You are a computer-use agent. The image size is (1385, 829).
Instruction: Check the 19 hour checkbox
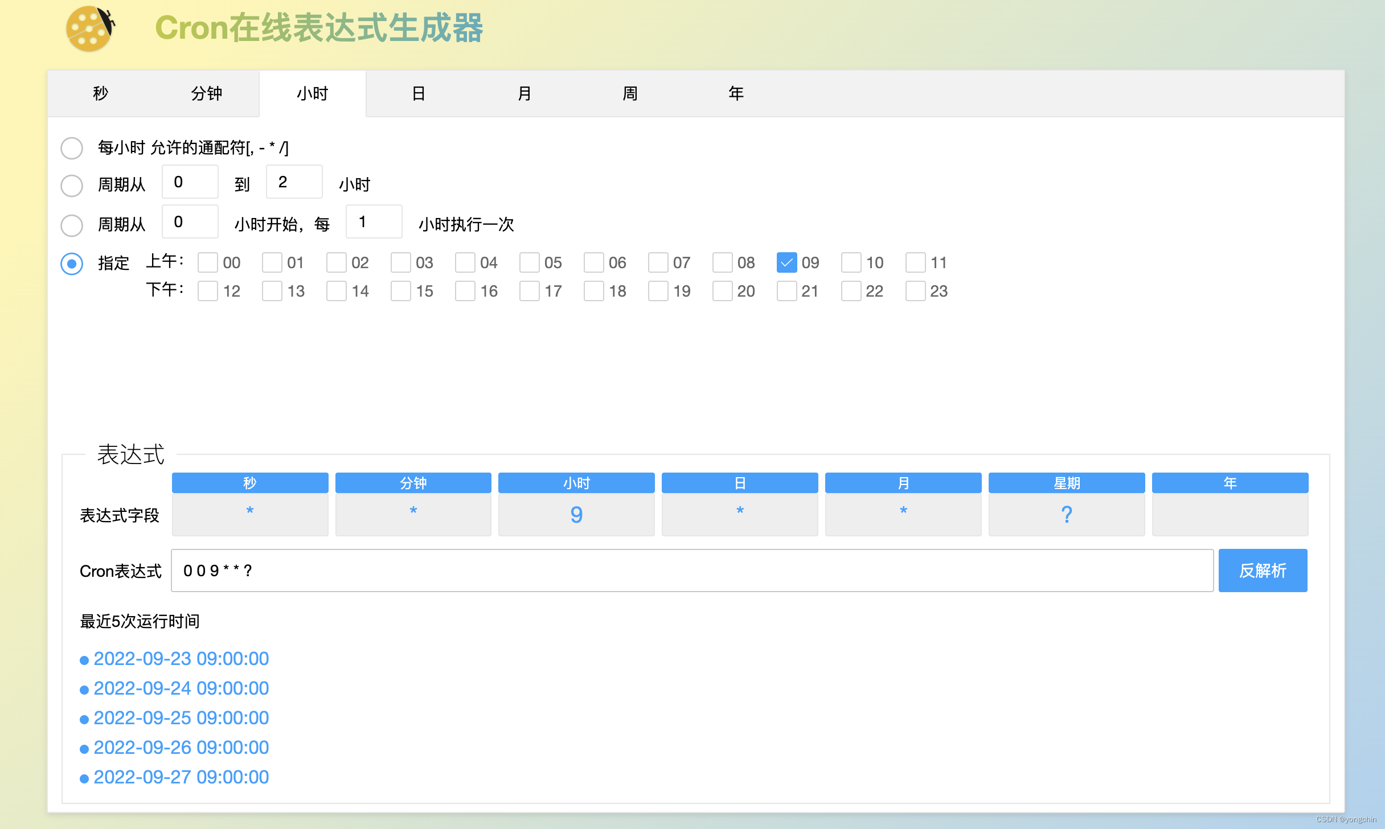pyautogui.click(x=658, y=291)
